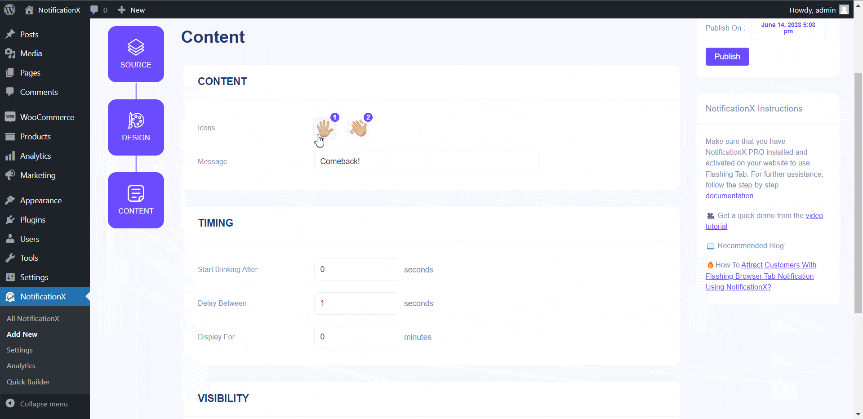
Task: Select first hand icon numbered 1
Action: tap(325, 128)
